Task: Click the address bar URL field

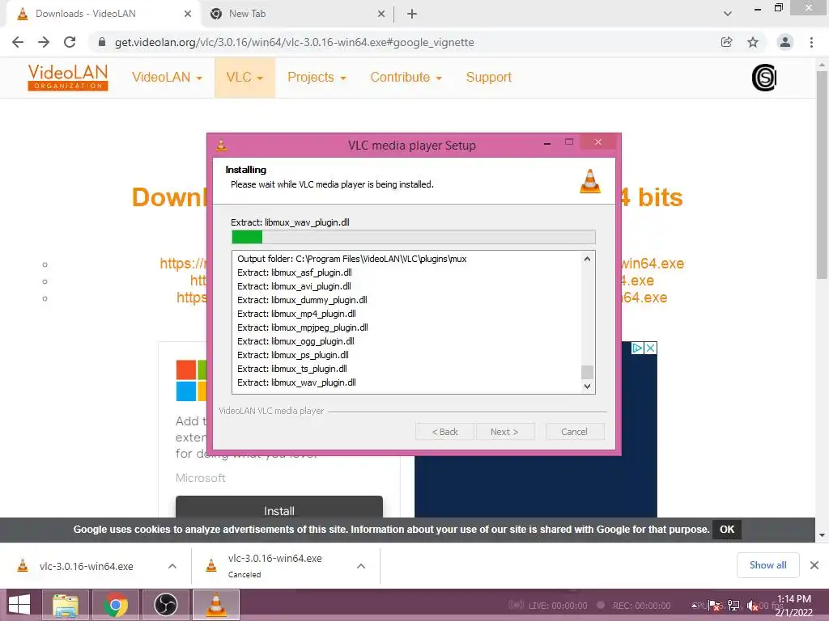Action: tap(294, 42)
